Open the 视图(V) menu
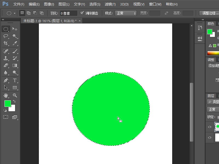Image resolution: width=219 pixels, height=164 pixels. click(x=139, y=4)
